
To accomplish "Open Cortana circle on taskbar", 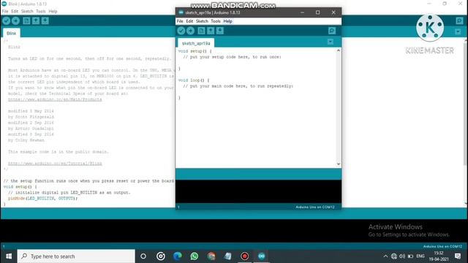I will click(x=143, y=256).
